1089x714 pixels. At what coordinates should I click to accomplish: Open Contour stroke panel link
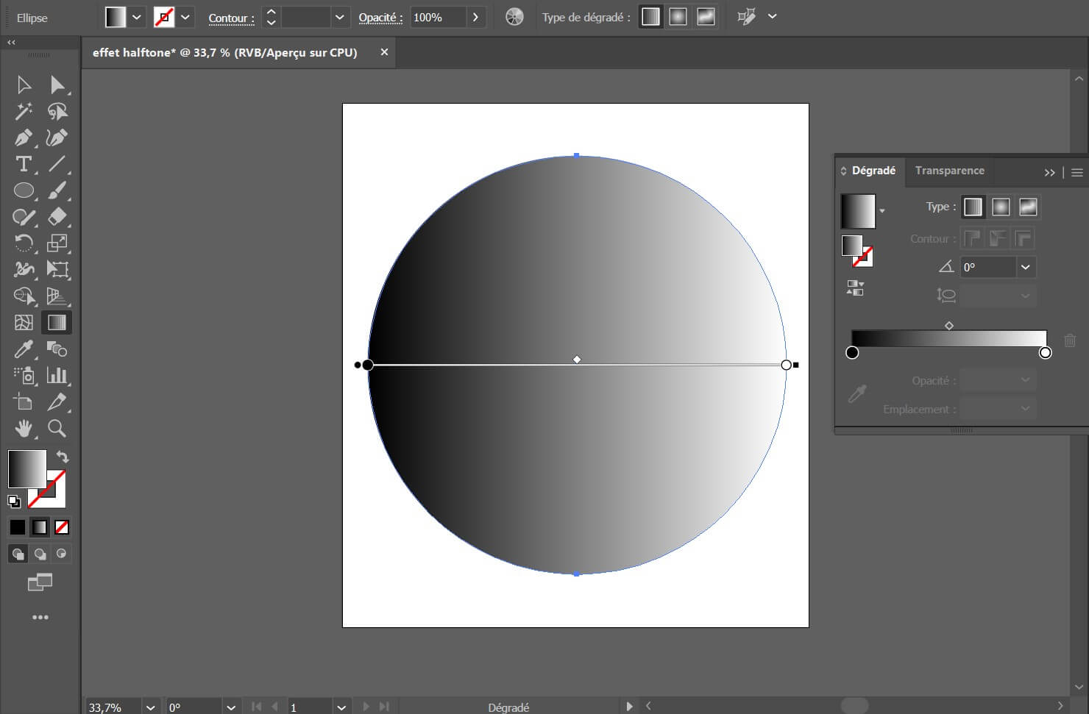tap(231, 18)
